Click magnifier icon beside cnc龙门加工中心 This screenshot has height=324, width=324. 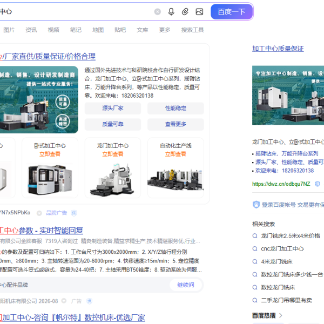pyautogui.click(x=255, y=248)
